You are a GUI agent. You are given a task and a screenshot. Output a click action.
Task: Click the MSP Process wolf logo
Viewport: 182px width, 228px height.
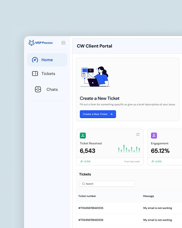[31, 43]
